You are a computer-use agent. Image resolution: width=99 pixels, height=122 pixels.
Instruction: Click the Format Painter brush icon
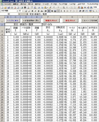coord(50,7)
